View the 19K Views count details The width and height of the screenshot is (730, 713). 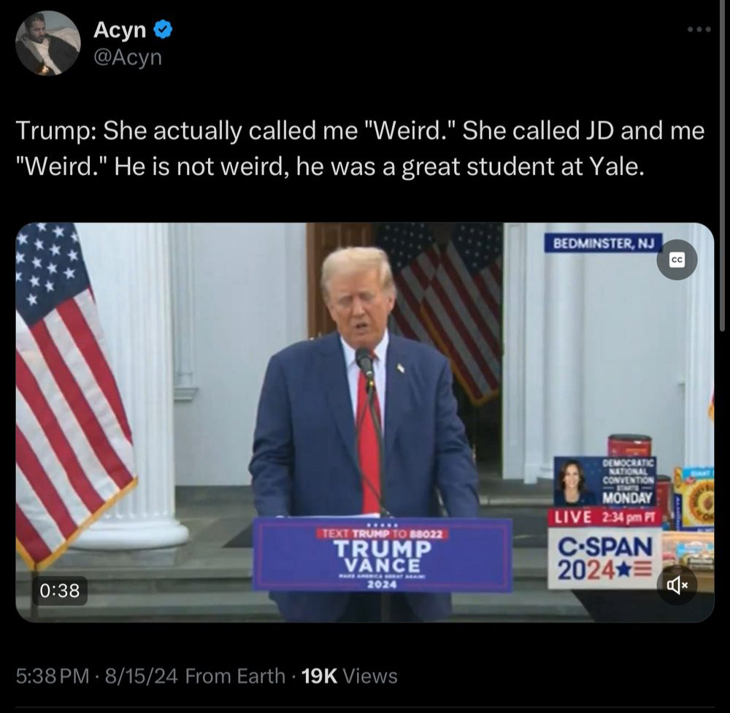point(349,676)
